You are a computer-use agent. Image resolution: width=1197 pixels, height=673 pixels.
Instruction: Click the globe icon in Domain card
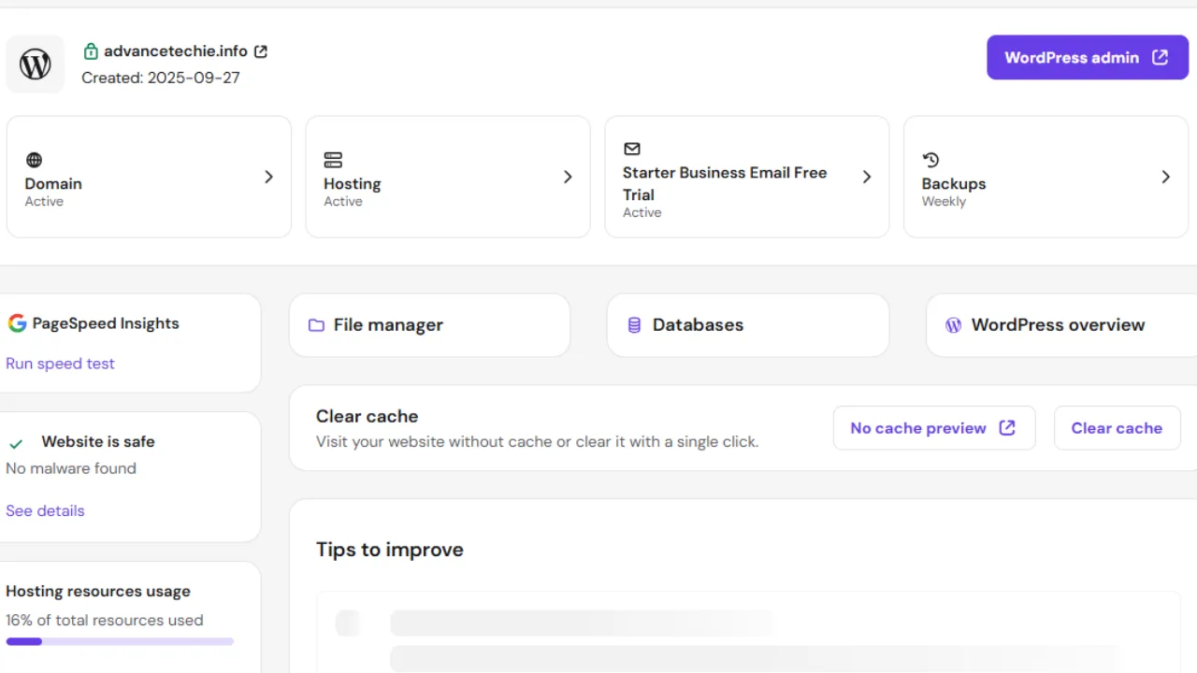point(34,160)
